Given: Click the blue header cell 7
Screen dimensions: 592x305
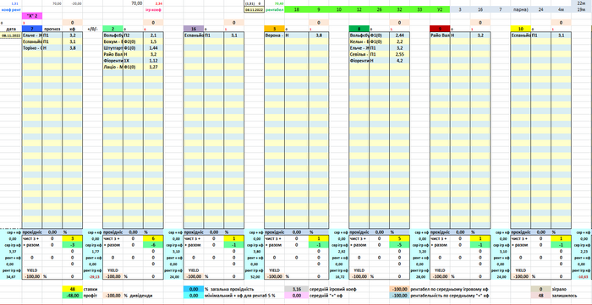Looking at the screenshot, I should 32,29.
